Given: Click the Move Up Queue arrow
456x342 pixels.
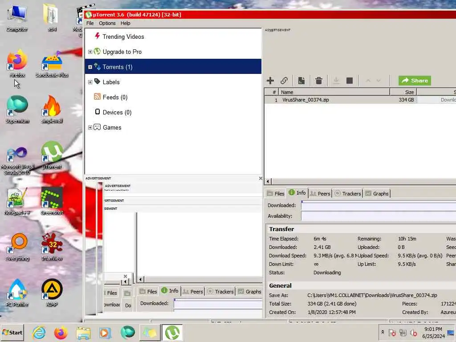Looking at the screenshot, I should [368, 81].
